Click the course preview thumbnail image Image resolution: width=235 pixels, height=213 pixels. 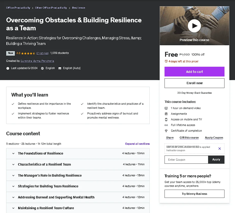[195, 26]
